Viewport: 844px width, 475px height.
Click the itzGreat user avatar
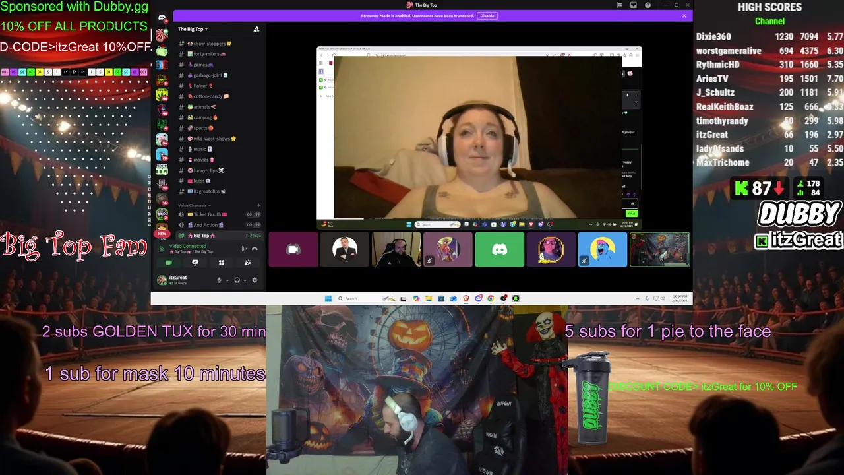[x=162, y=280]
